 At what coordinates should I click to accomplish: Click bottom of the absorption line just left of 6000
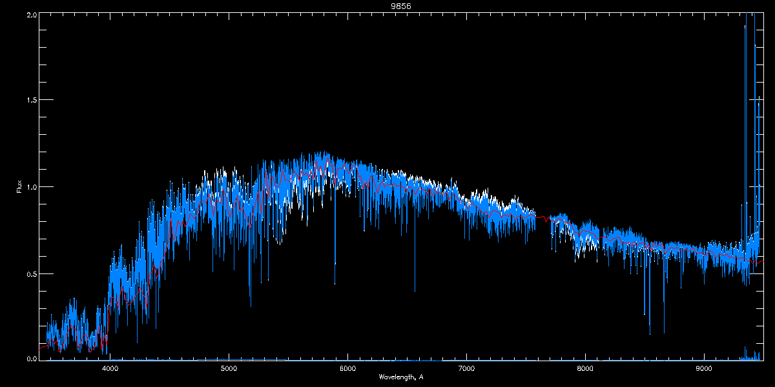(335, 283)
